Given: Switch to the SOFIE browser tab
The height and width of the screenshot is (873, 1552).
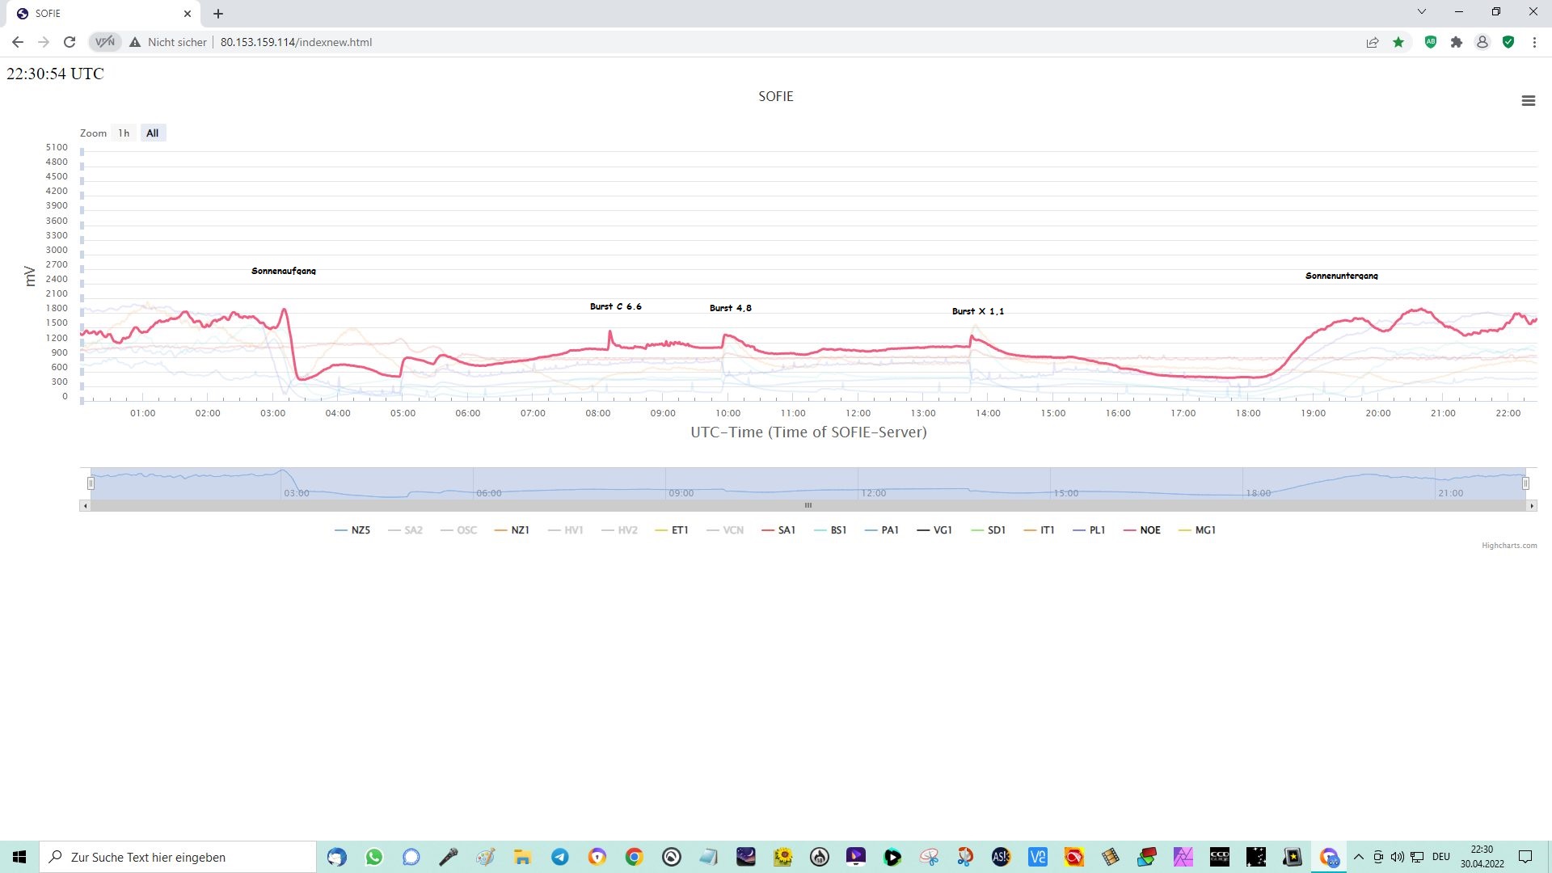Looking at the screenshot, I should (97, 14).
